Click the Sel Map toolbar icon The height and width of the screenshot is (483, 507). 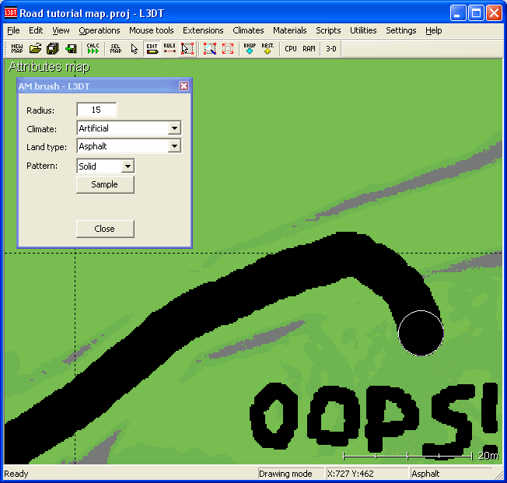(x=116, y=48)
